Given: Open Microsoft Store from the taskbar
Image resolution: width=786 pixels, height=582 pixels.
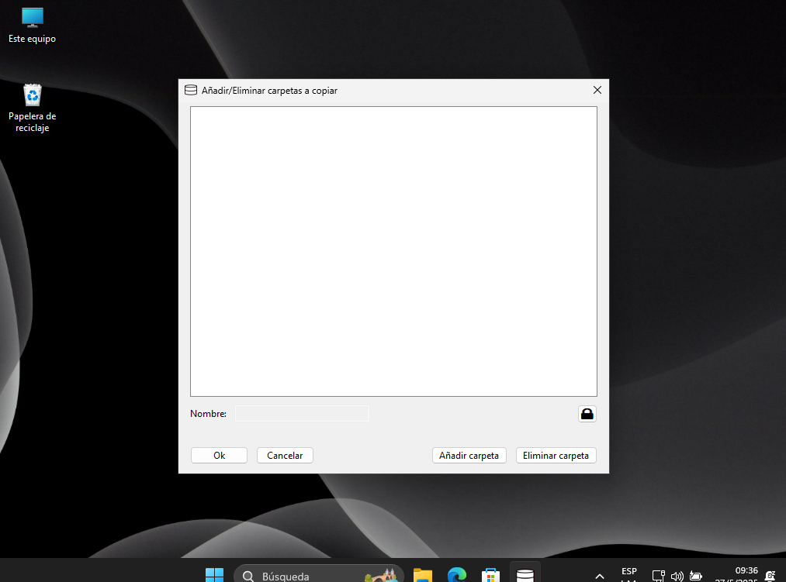Looking at the screenshot, I should coord(490,576).
